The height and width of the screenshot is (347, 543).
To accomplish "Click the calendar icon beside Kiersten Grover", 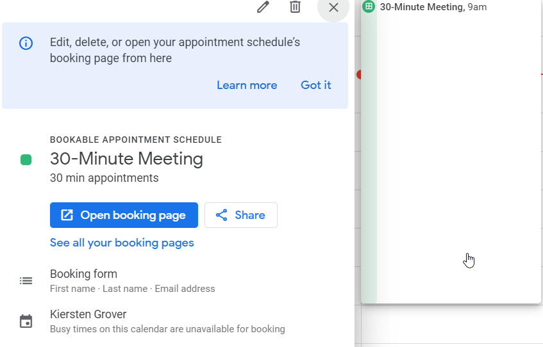I will pyautogui.click(x=26, y=321).
